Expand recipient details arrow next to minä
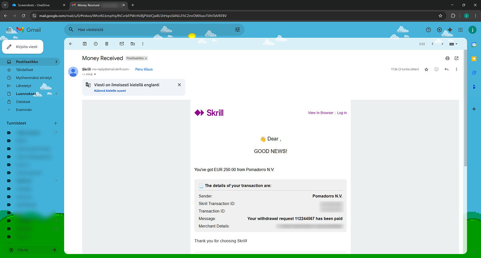 [x=95, y=74]
